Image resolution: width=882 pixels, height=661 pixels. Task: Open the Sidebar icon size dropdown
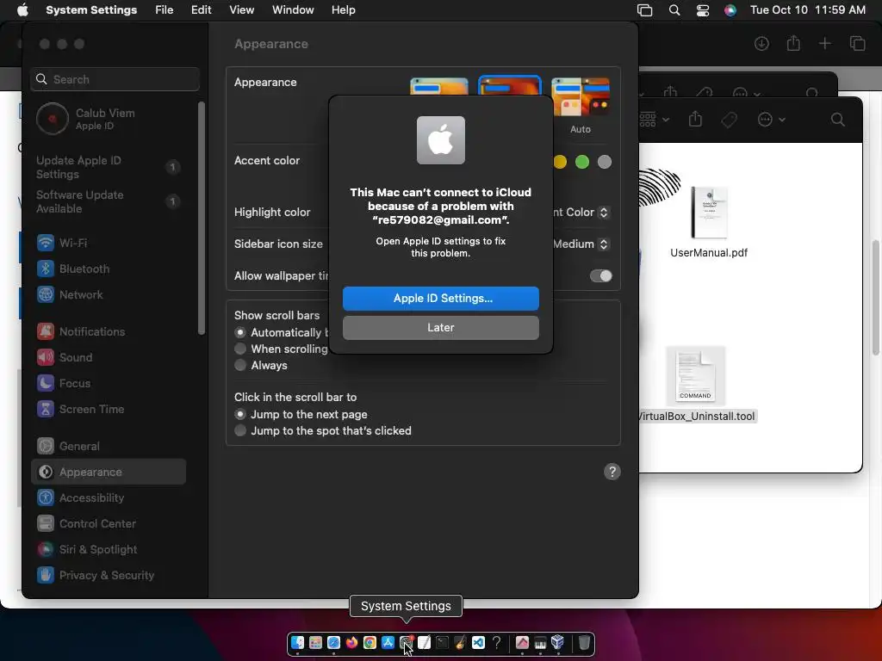[604, 244]
